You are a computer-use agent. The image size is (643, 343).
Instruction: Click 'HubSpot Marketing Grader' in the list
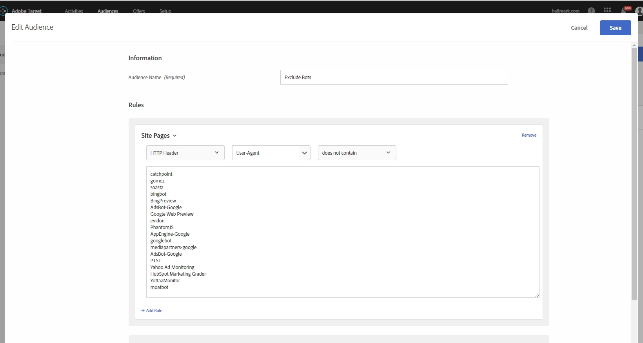pyautogui.click(x=178, y=274)
